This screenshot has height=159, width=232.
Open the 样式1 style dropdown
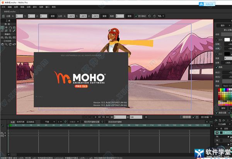[x=227, y=73]
